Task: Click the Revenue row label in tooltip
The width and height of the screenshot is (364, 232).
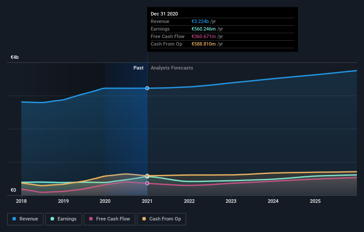Action: [160, 21]
